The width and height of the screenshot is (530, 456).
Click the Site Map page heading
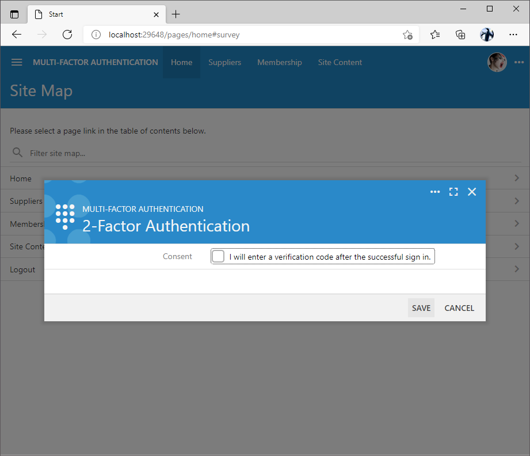41,90
